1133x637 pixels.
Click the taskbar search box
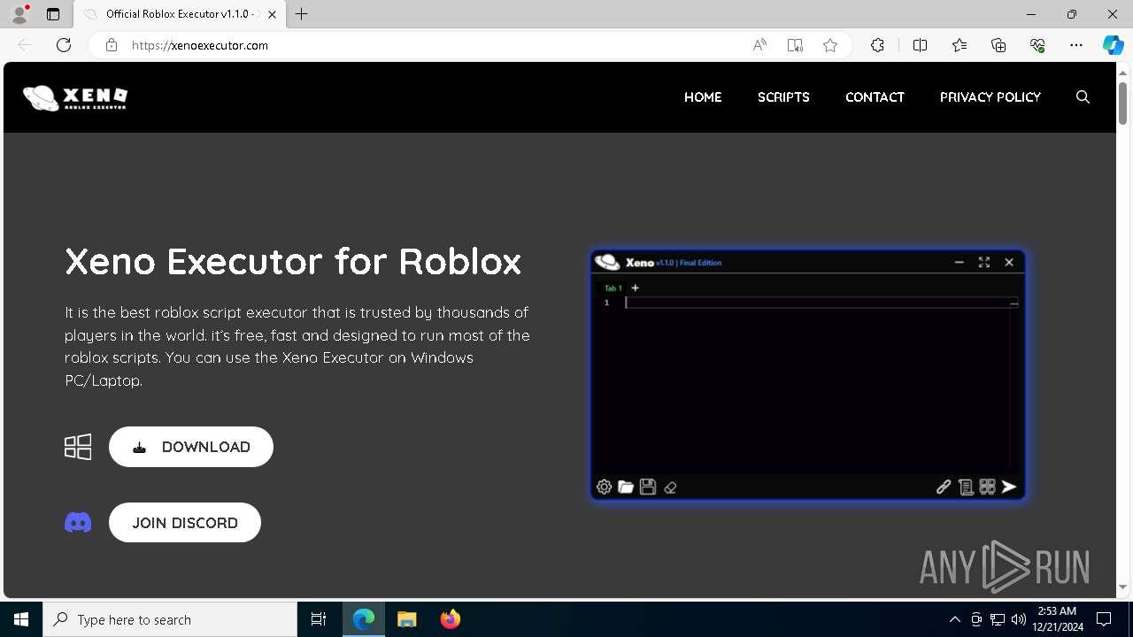[170, 619]
